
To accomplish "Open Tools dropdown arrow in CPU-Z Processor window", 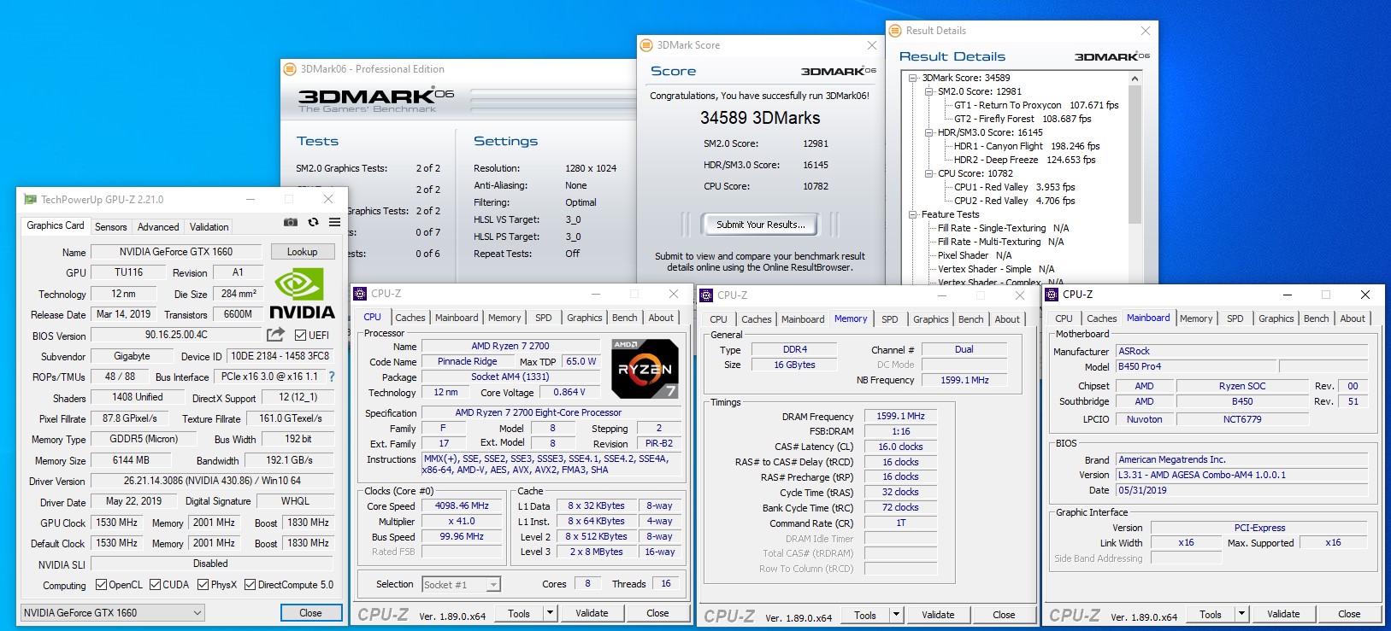I will (x=550, y=613).
